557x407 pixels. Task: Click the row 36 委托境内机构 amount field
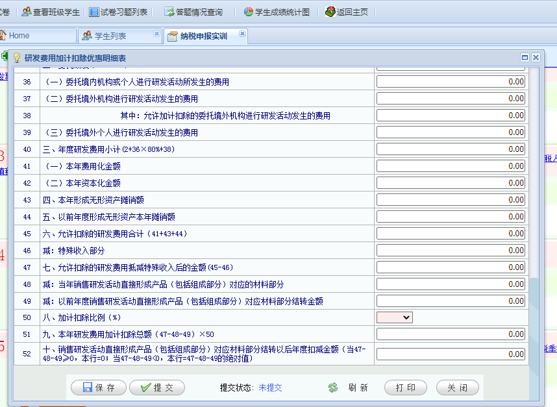[x=451, y=82]
